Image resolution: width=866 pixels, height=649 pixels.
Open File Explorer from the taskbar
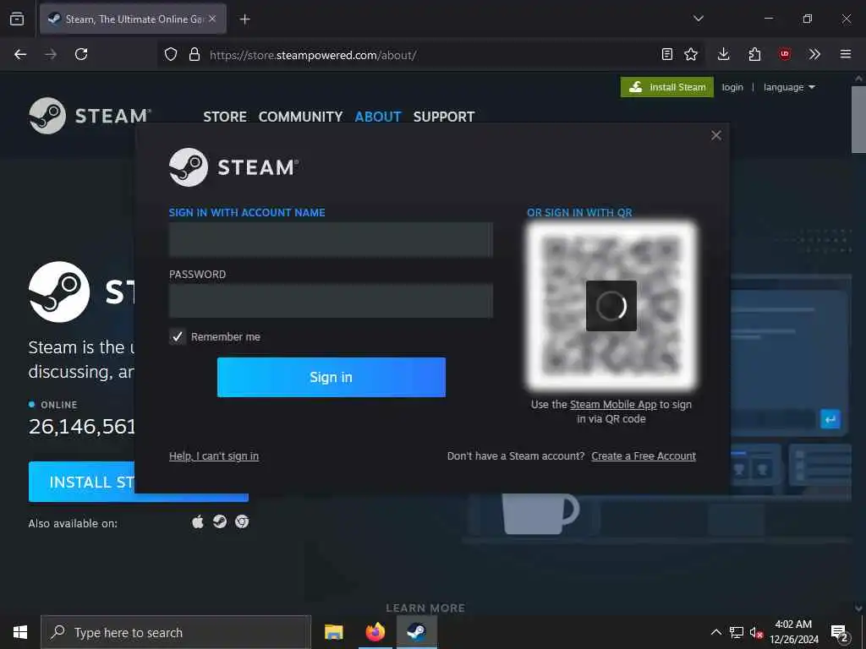pyautogui.click(x=333, y=632)
